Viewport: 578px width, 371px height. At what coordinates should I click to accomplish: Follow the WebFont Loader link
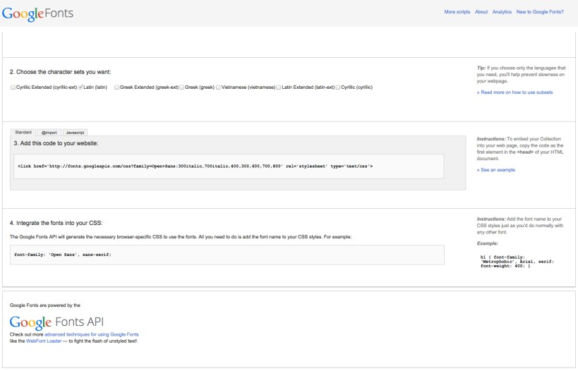coord(44,341)
